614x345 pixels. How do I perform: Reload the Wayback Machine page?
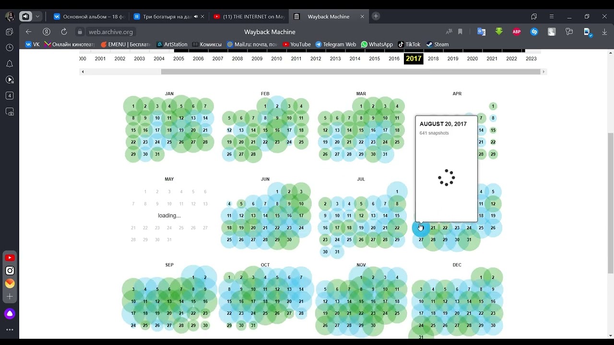click(x=64, y=32)
